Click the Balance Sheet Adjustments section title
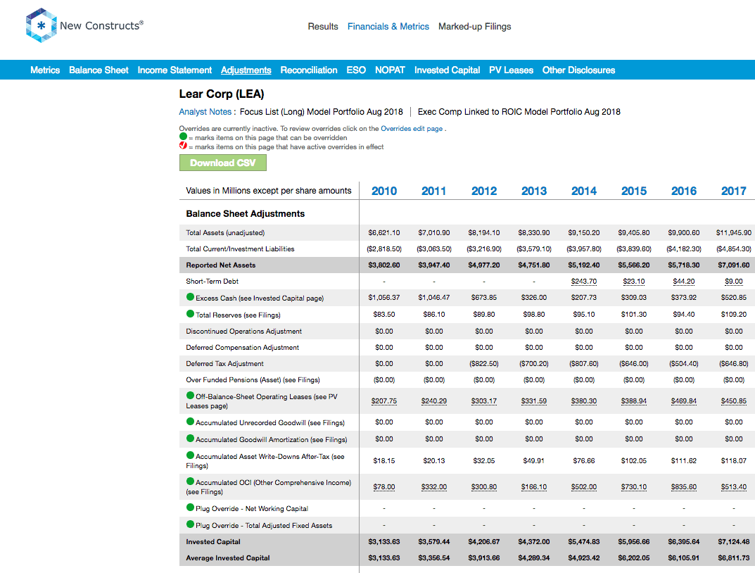Viewport: 755px width, 573px height. click(x=245, y=214)
